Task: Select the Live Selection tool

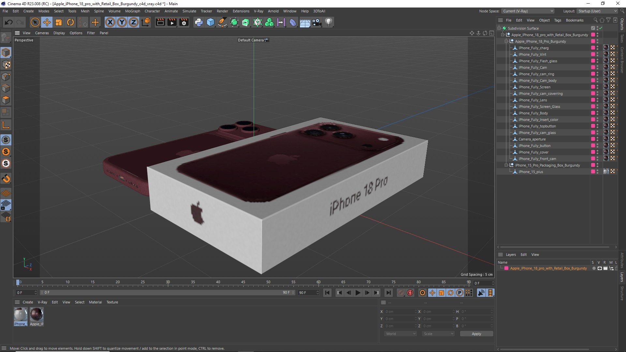Action: tap(35, 22)
